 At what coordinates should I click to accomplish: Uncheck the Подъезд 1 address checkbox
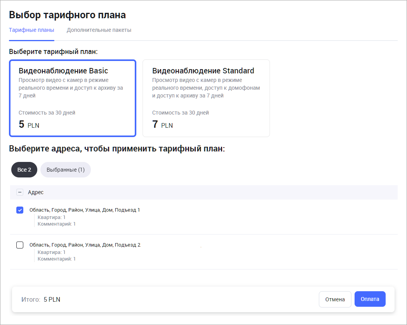[20, 210]
